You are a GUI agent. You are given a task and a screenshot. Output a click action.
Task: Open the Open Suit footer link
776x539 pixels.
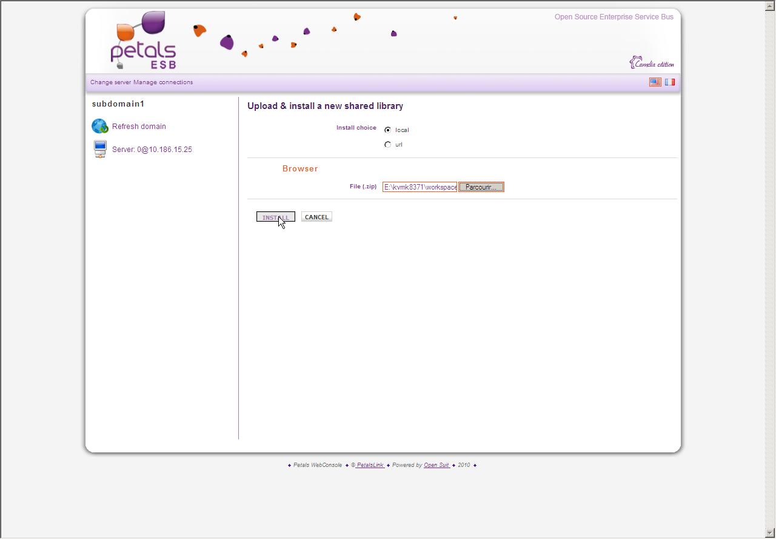point(436,465)
